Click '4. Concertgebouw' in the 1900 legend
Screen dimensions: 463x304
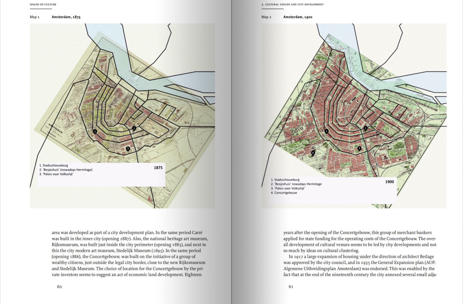point(284,193)
